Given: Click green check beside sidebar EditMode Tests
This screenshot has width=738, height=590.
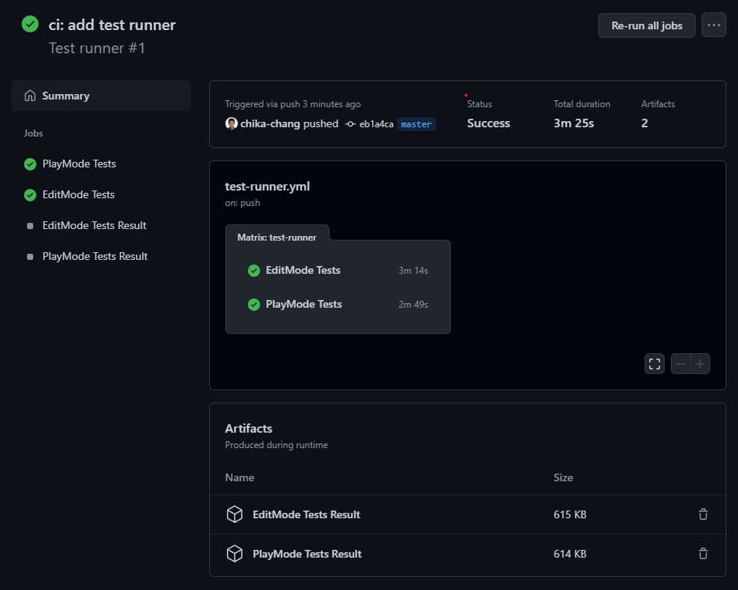Looking at the screenshot, I should [30, 195].
